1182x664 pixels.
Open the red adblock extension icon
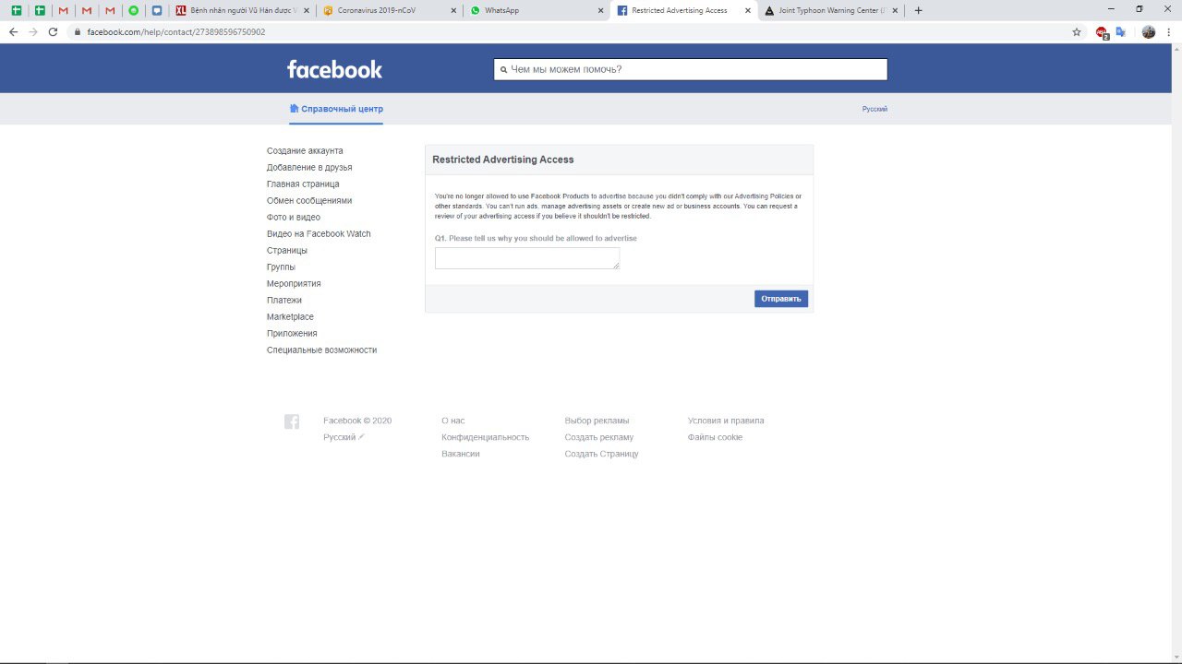[1102, 31]
